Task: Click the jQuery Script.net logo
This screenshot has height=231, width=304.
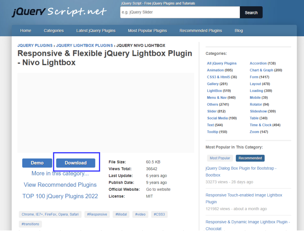Action: pos(59,12)
